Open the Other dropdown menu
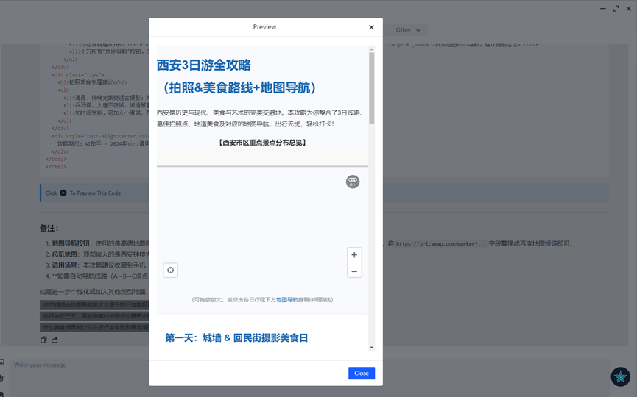The width and height of the screenshot is (637, 397). point(408,30)
